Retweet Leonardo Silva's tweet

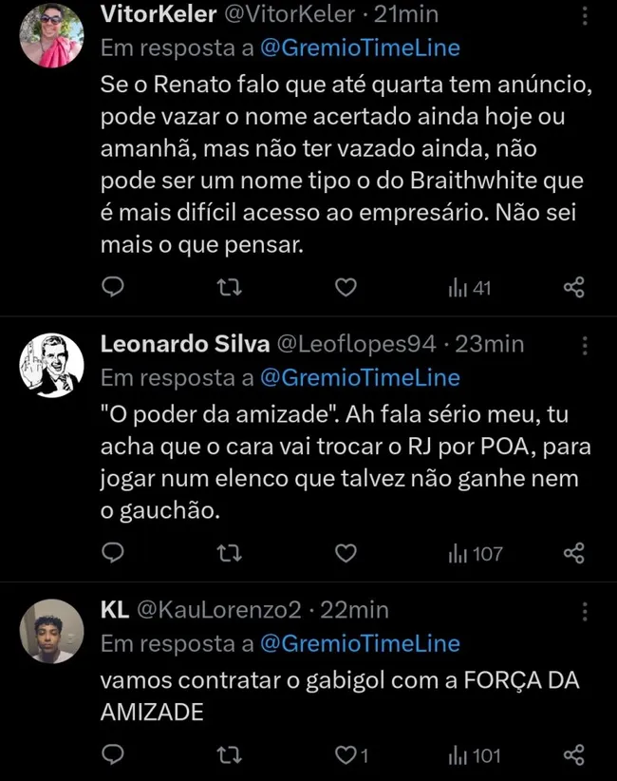229,554
